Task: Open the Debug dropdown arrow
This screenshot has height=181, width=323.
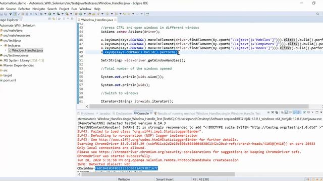Action: pos(45,14)
